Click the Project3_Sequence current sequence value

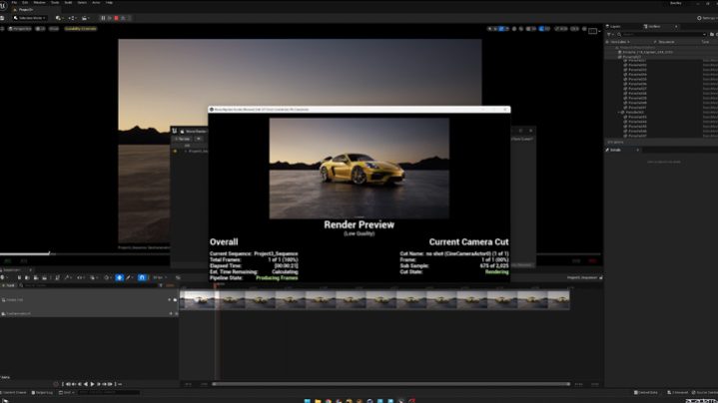pos(276,253)
